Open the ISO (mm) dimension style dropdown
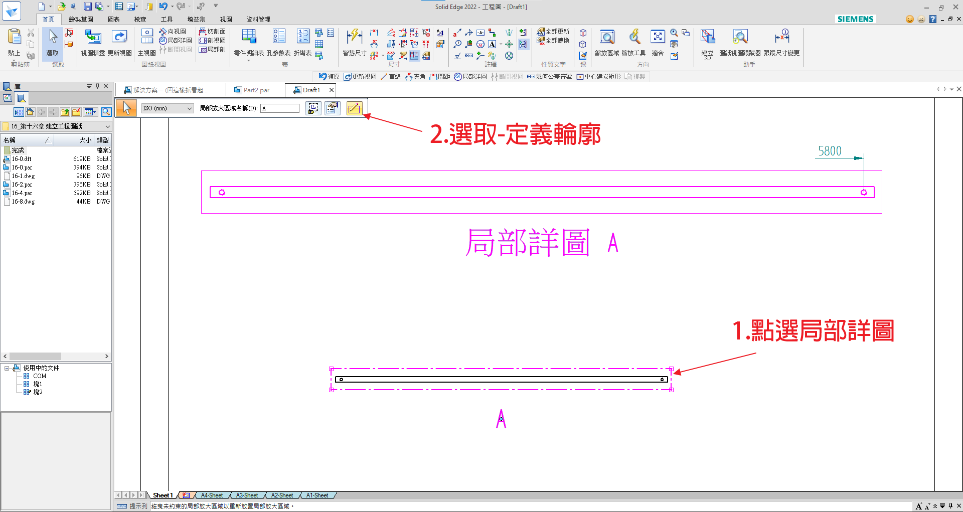 point(168,108)
